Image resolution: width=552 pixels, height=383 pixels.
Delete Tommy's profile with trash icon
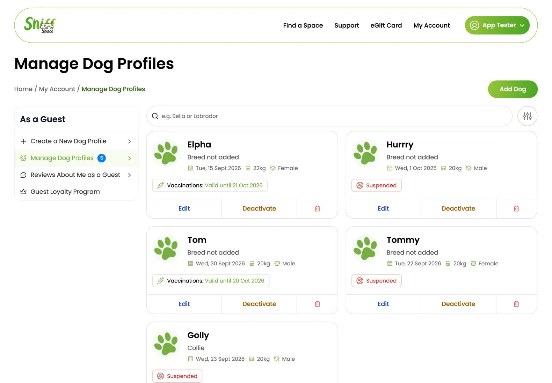click(x=516, y=304)
